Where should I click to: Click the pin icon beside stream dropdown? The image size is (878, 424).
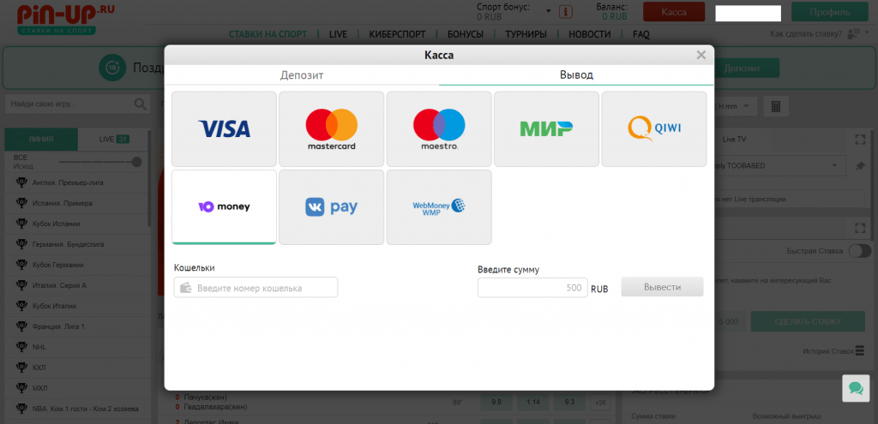click(860, 166)
